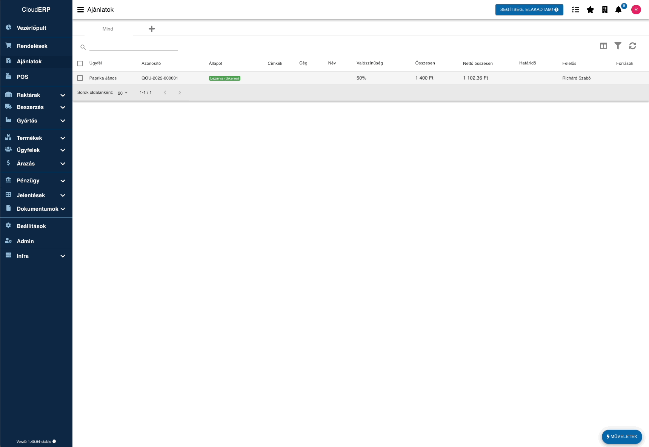Image resolution: width=649 pixels, height=447 pixels.
Task: Switch to the Mind tab
Action: (108, 29)
